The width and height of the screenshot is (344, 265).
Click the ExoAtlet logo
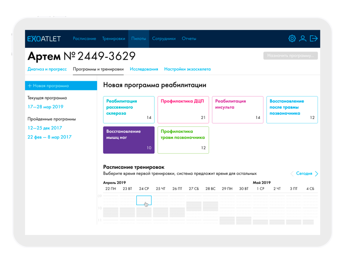coord(44,39)
